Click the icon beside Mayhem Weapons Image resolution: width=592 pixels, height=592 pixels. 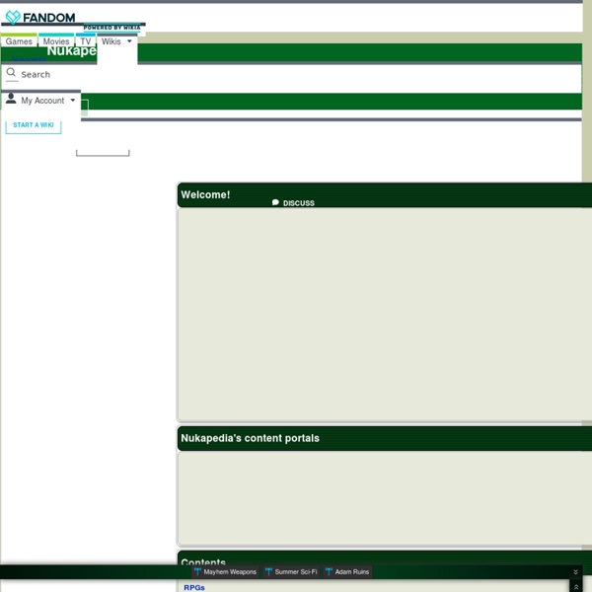click(197, 571)
